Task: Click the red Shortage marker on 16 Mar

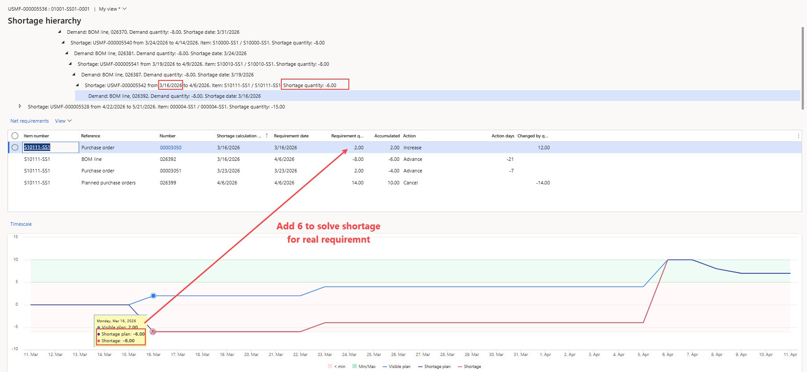Action: click(153, 332)
